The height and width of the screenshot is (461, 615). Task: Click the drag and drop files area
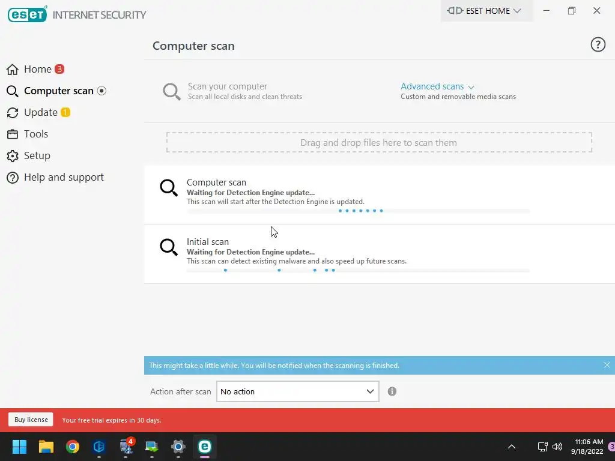point(379,142)
